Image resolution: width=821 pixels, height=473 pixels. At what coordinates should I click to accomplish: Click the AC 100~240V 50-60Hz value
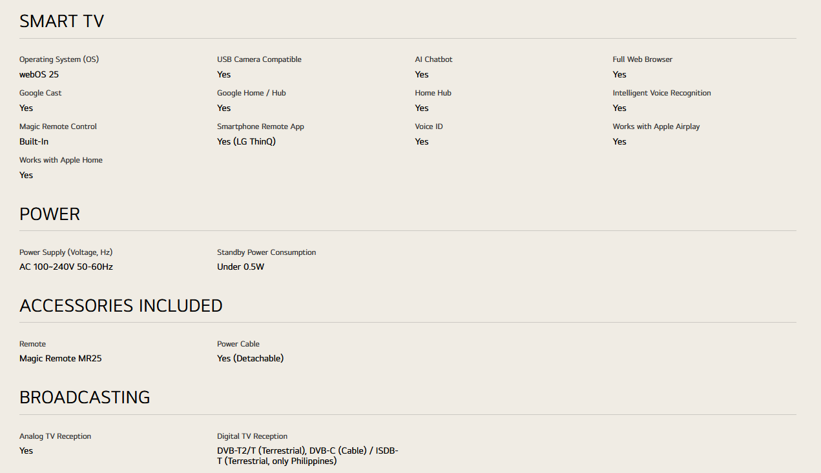point(66,267)
